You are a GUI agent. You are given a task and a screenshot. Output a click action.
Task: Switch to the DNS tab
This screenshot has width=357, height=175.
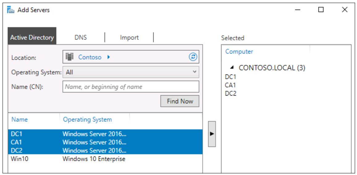click(x=81, y=37)
